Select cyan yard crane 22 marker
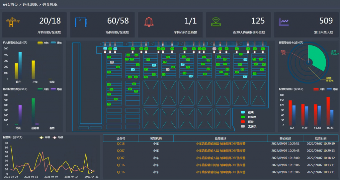 coord(154,65)
